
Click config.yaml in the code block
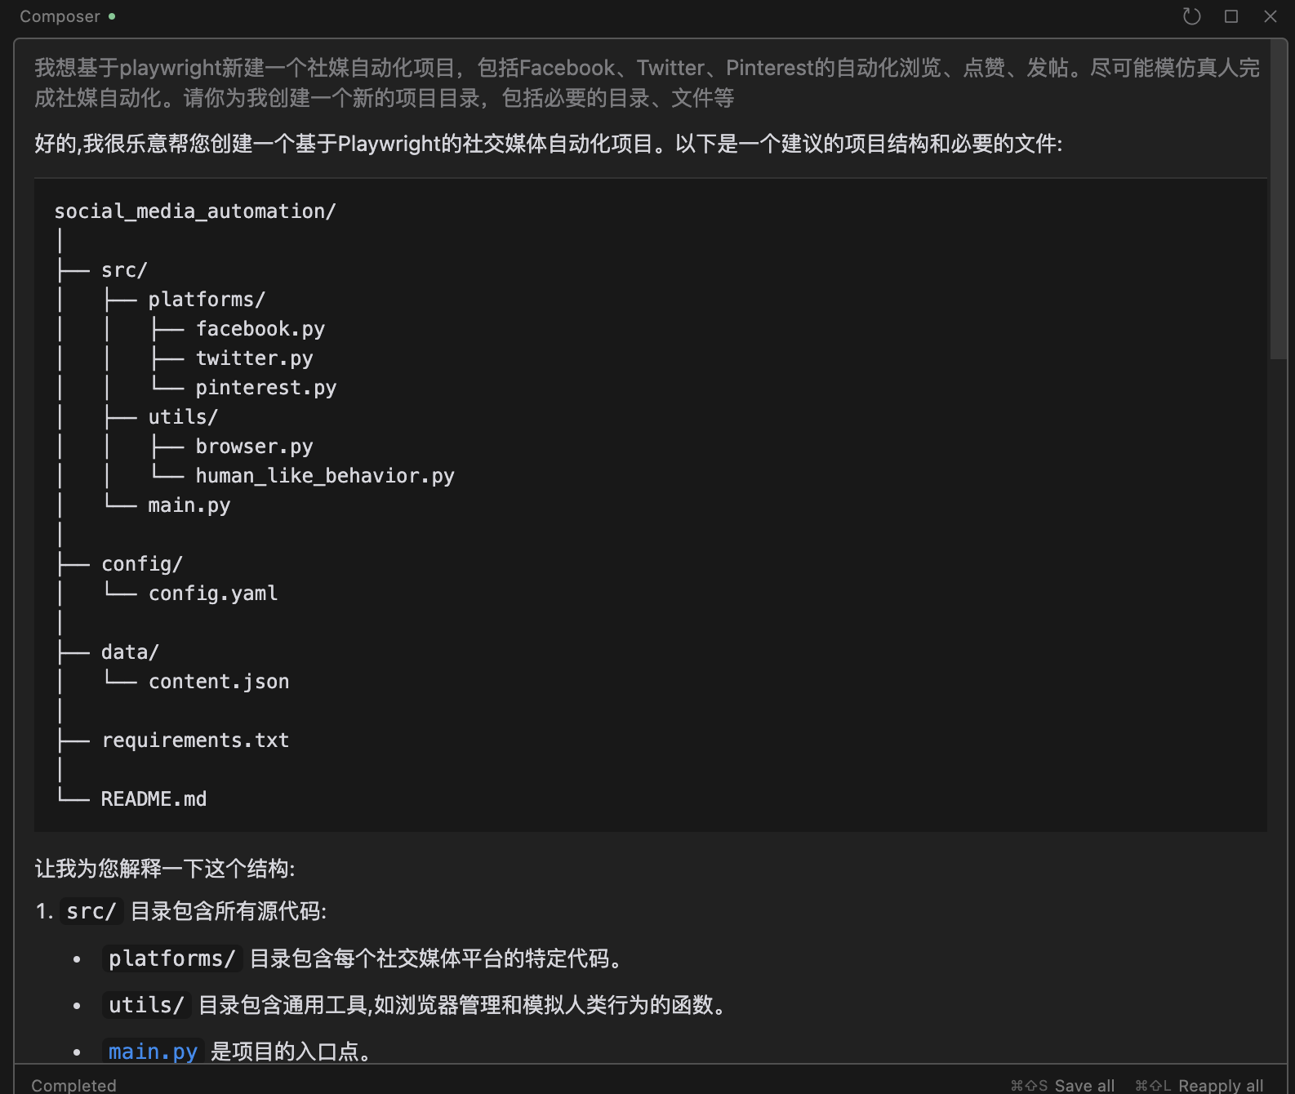point(212,594)
